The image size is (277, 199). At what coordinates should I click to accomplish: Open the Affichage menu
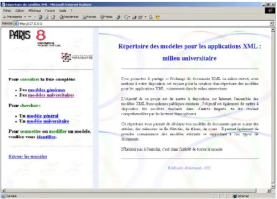[x=35, y=11]
